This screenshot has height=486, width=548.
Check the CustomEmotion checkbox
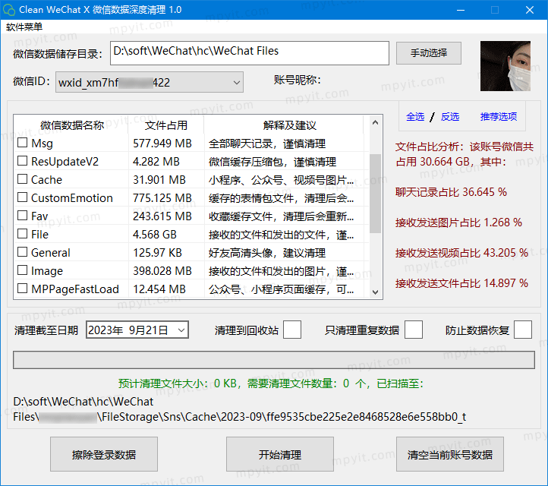[x=22, y=197]
